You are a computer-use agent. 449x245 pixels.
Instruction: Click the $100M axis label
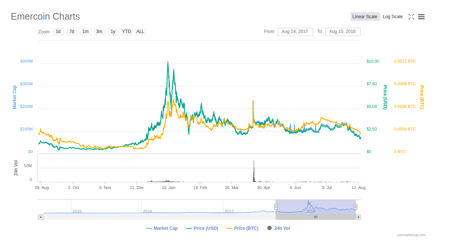(26, 129)
